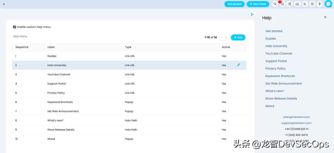Open the search magnifier icon
Screen dimensions: 334x153
pos(275,4)
